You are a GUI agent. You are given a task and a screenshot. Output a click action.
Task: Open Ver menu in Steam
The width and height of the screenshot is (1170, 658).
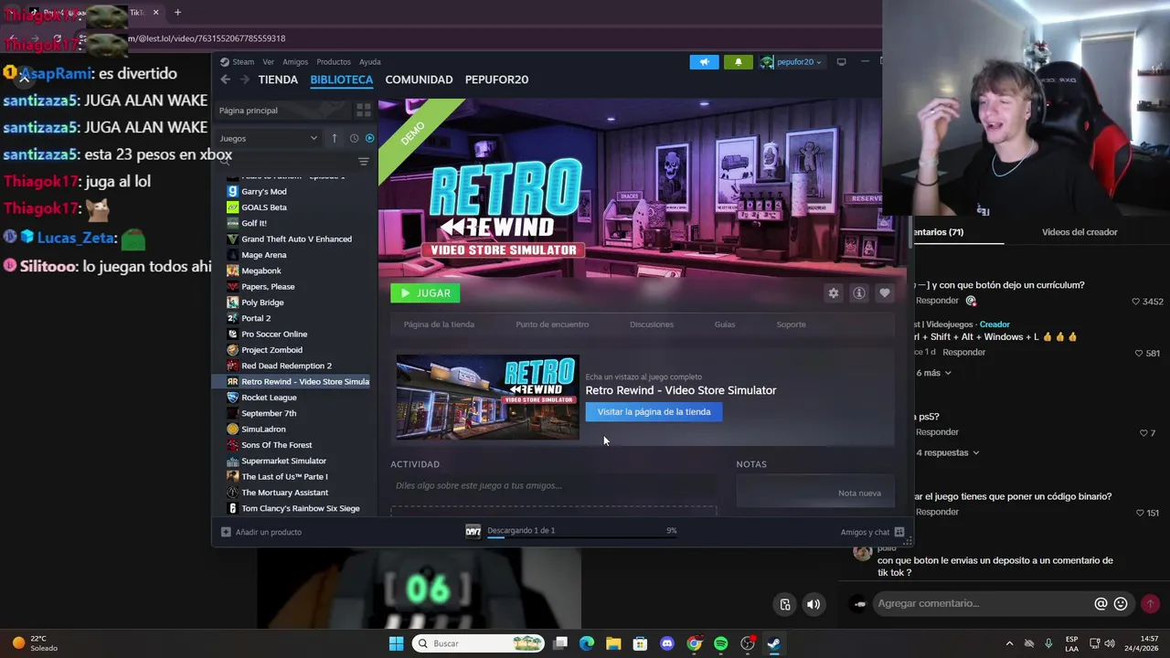tap(268, 62)
